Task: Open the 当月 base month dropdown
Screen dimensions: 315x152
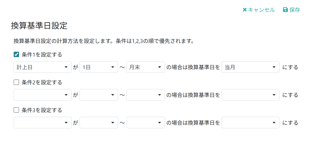Action: point(250,67)
